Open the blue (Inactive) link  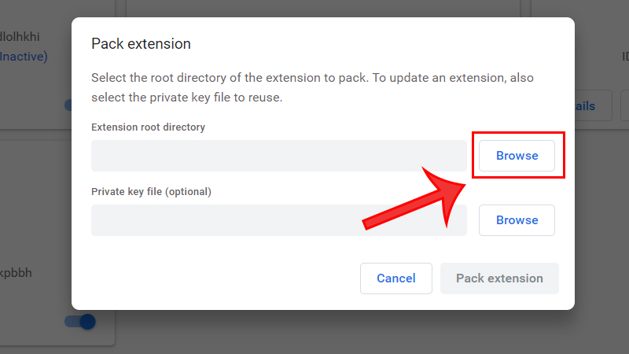pyautogui.click(x=24, y=57)
